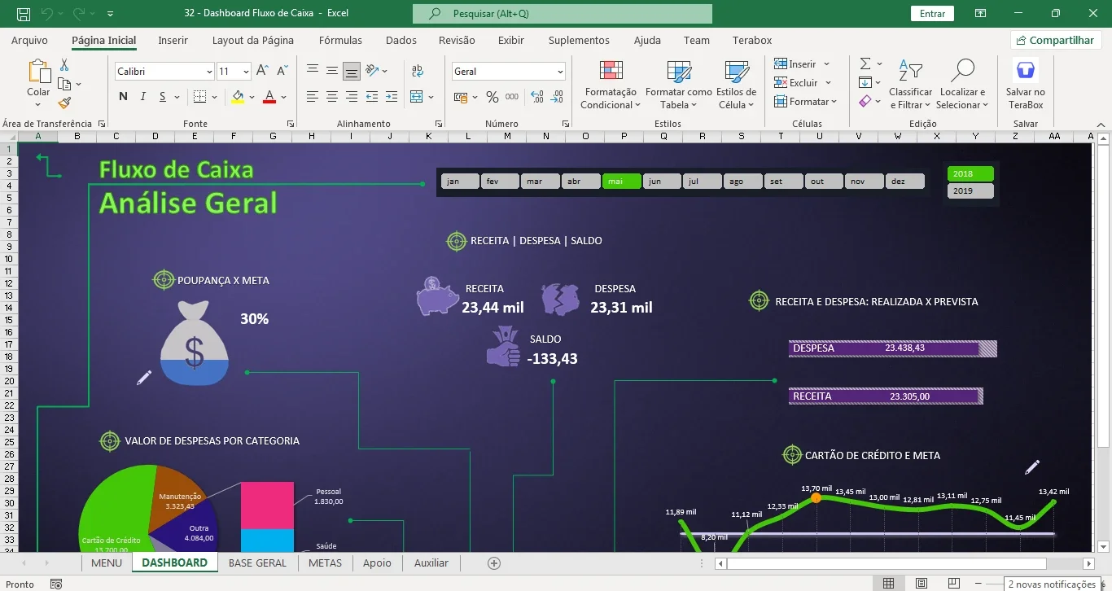Select the jan month slicer button
Image resolution: width=1112 pixels, height=591 pixels.
tap(460, 182)
